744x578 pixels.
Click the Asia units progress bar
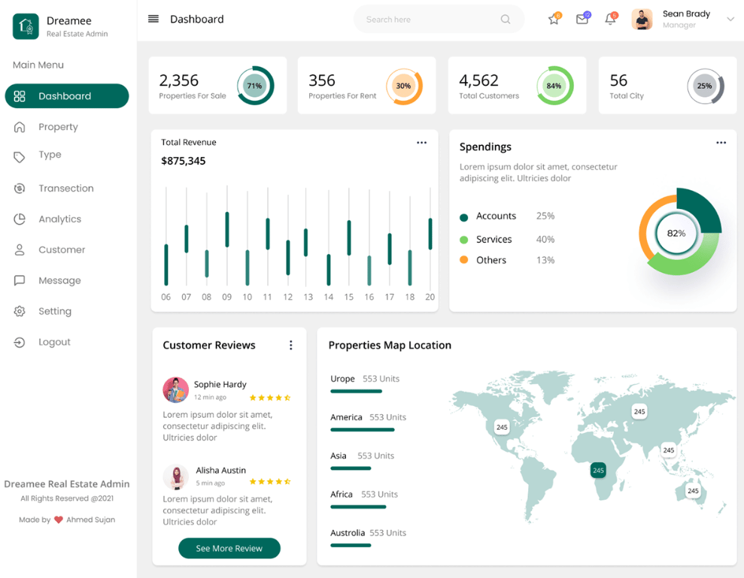click(x=351, y=468)
